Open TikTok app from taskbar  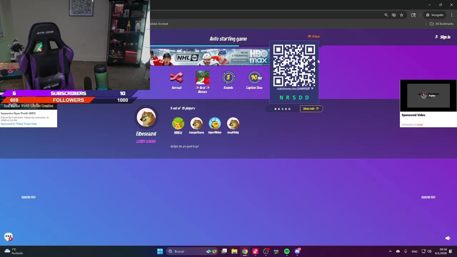[x=255, y=251]
